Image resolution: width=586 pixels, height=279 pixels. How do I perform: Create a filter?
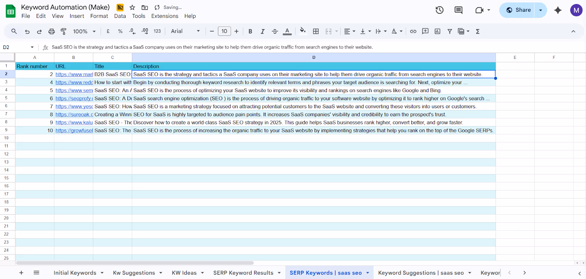coord(449,31)
